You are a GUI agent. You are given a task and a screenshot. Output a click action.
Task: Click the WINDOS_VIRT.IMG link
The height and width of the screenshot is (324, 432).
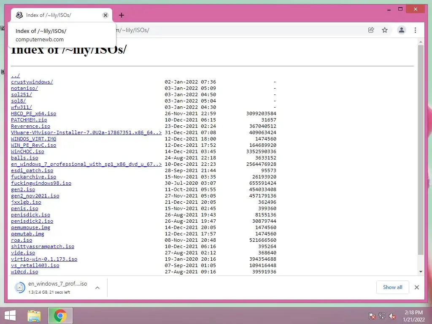click(34, 139)
